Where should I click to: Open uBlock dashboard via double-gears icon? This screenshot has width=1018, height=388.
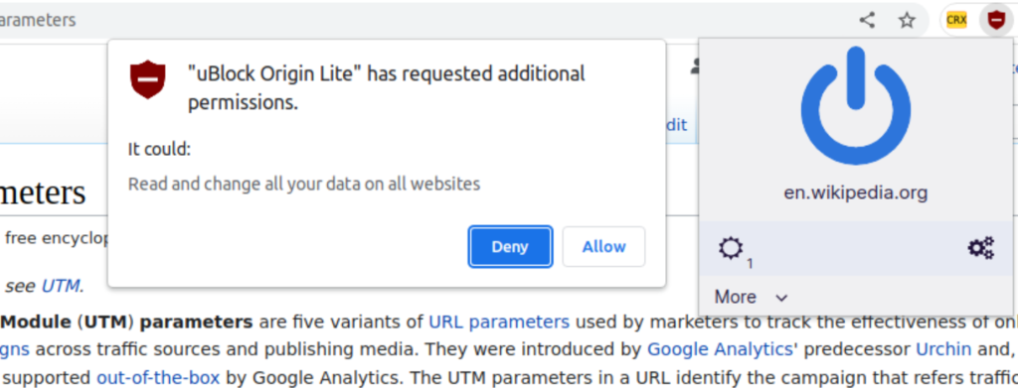tap(981, 248)
